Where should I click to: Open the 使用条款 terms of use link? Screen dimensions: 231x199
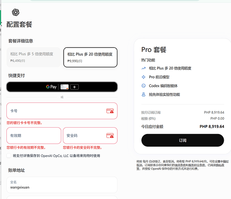coord(180,165)
